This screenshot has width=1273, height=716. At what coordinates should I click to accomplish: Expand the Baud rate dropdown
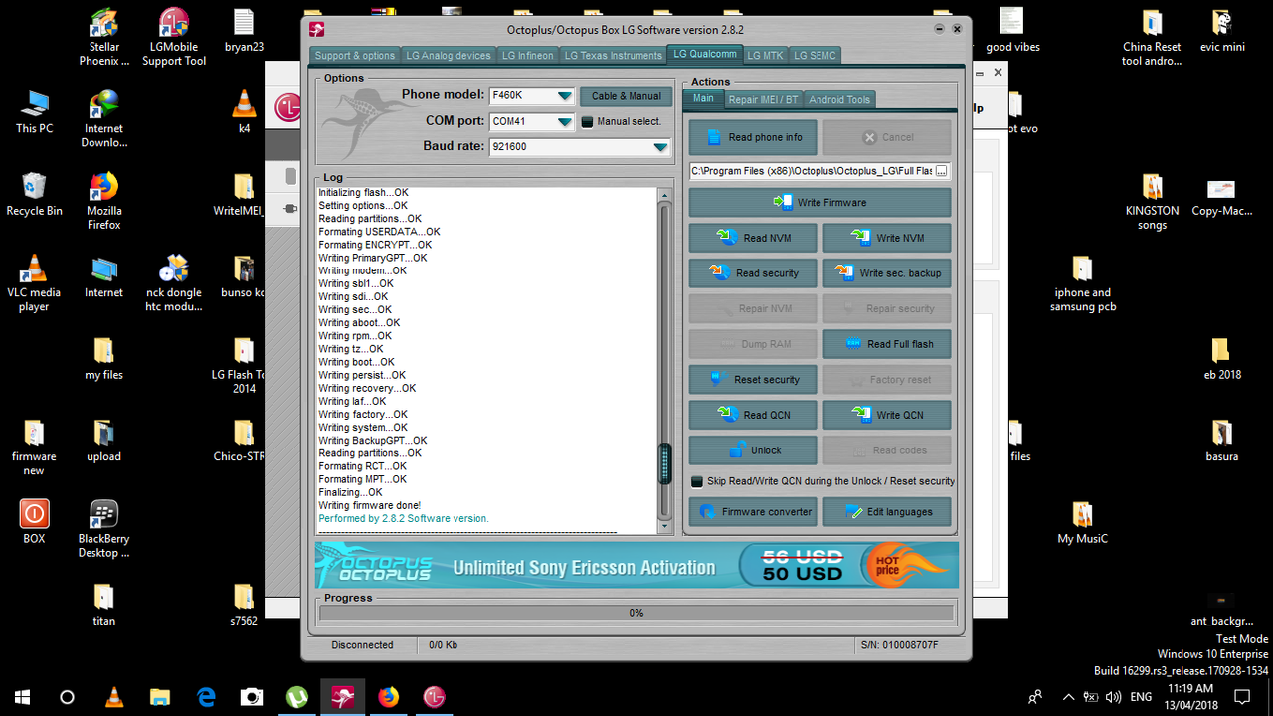click(661, 147)
